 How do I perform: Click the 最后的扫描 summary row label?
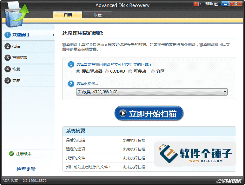(x=77, y=140)
